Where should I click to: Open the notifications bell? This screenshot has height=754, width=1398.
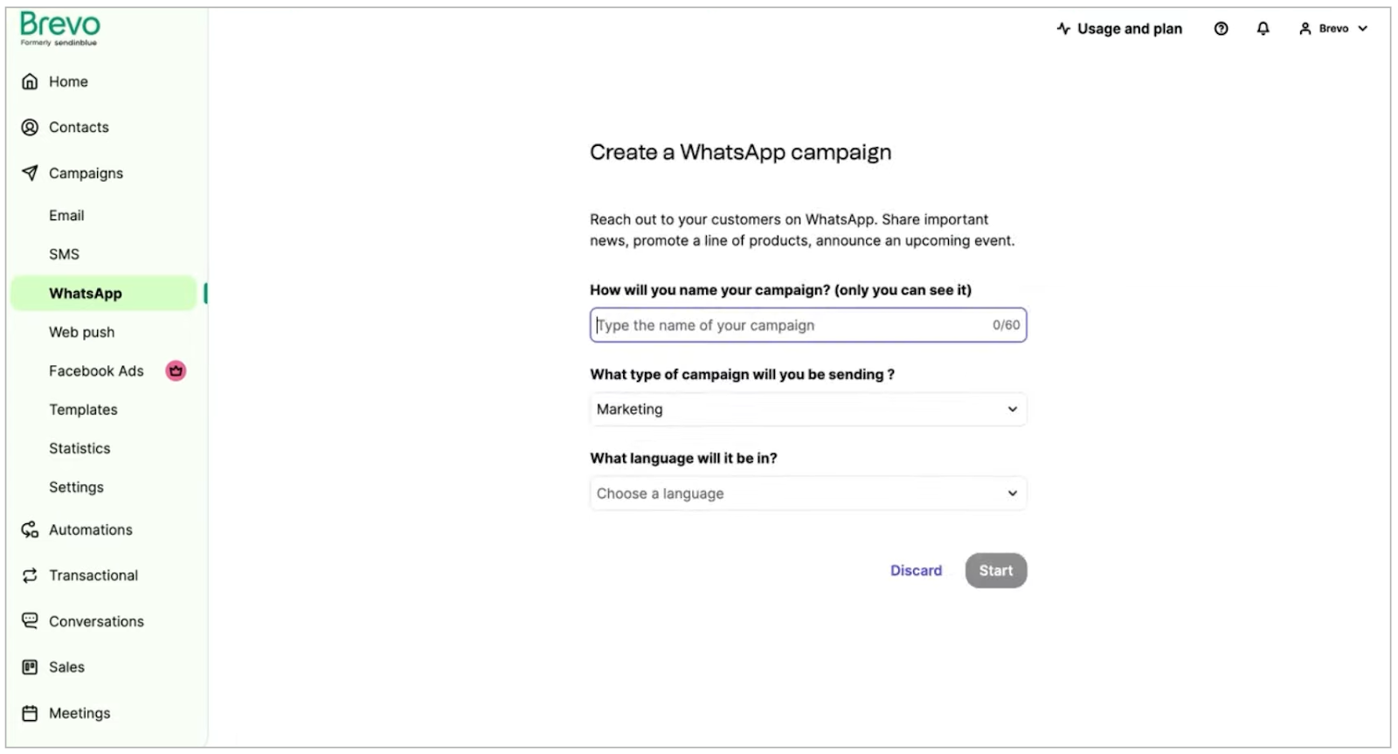(x=1263, y=29)
